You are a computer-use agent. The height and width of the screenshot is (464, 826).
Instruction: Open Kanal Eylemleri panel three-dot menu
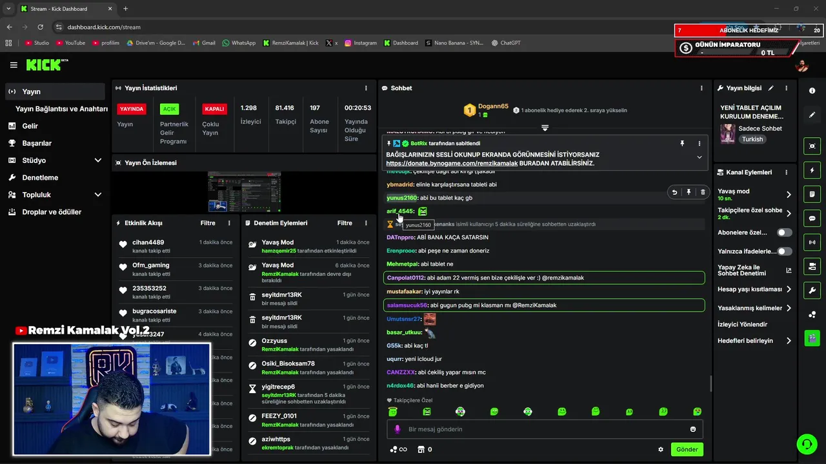click(x=786, y=173)
